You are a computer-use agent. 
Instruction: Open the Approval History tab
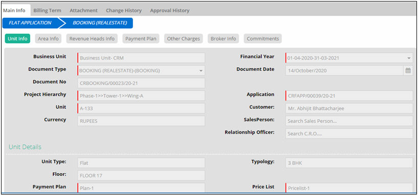169,11
